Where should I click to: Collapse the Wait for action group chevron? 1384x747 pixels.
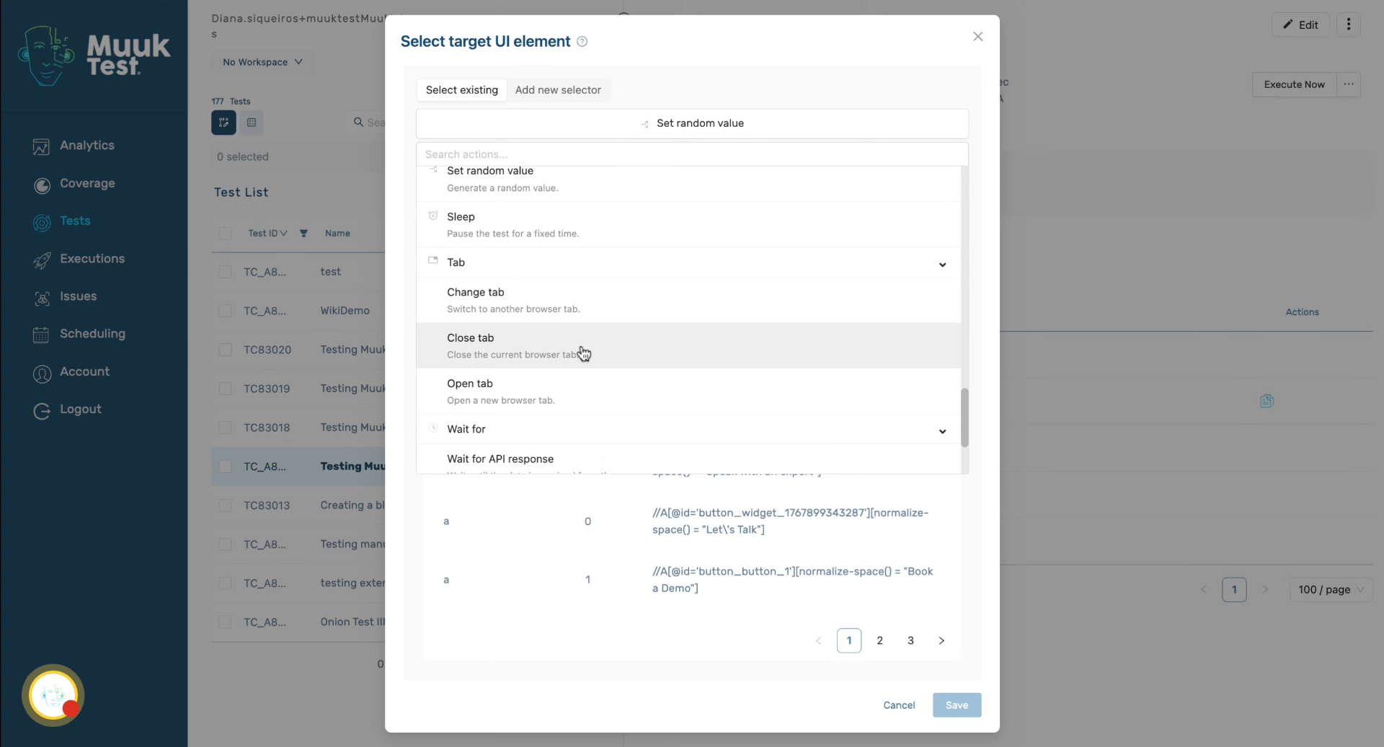(942, 431)
